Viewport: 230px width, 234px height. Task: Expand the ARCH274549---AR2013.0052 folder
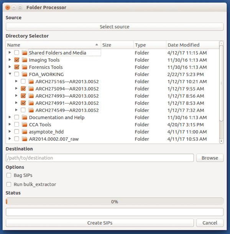(x=16, y=110)
